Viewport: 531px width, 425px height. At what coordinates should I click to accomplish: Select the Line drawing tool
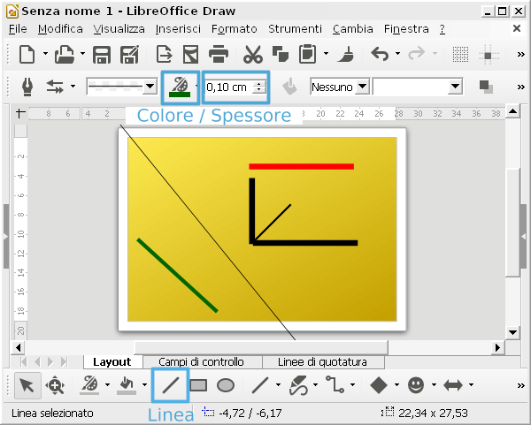click(x=171, y=385)
